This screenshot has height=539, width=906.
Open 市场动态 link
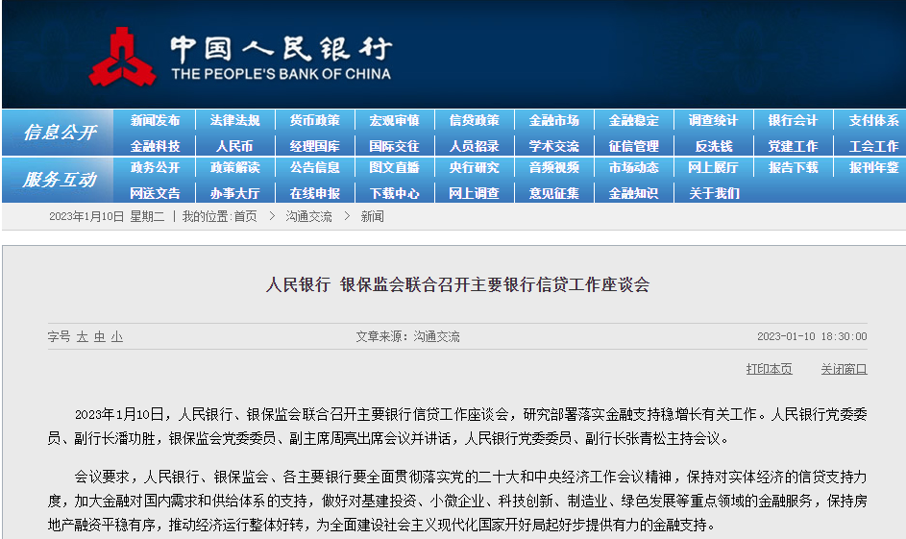pyautogui.click(x=633, y=167)
